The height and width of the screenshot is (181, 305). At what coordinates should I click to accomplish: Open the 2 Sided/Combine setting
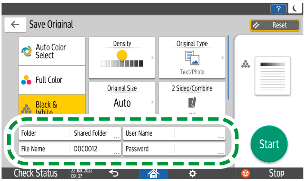[192, 98]
